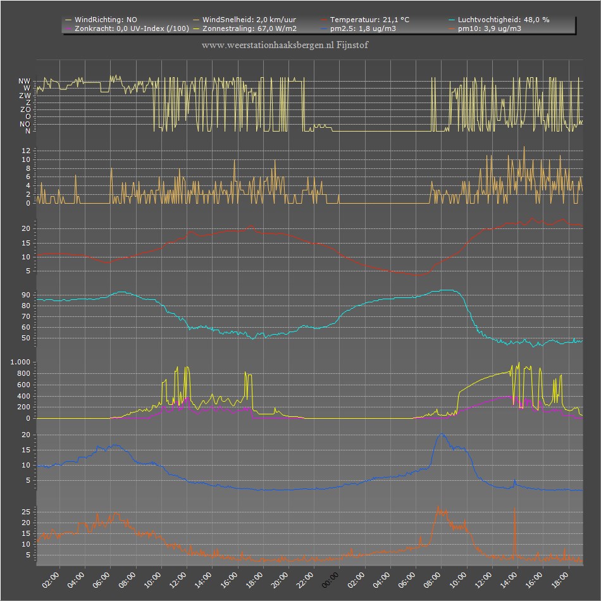
Task: Select the ZW wind direction axis label
Action: tap(25, 96)
